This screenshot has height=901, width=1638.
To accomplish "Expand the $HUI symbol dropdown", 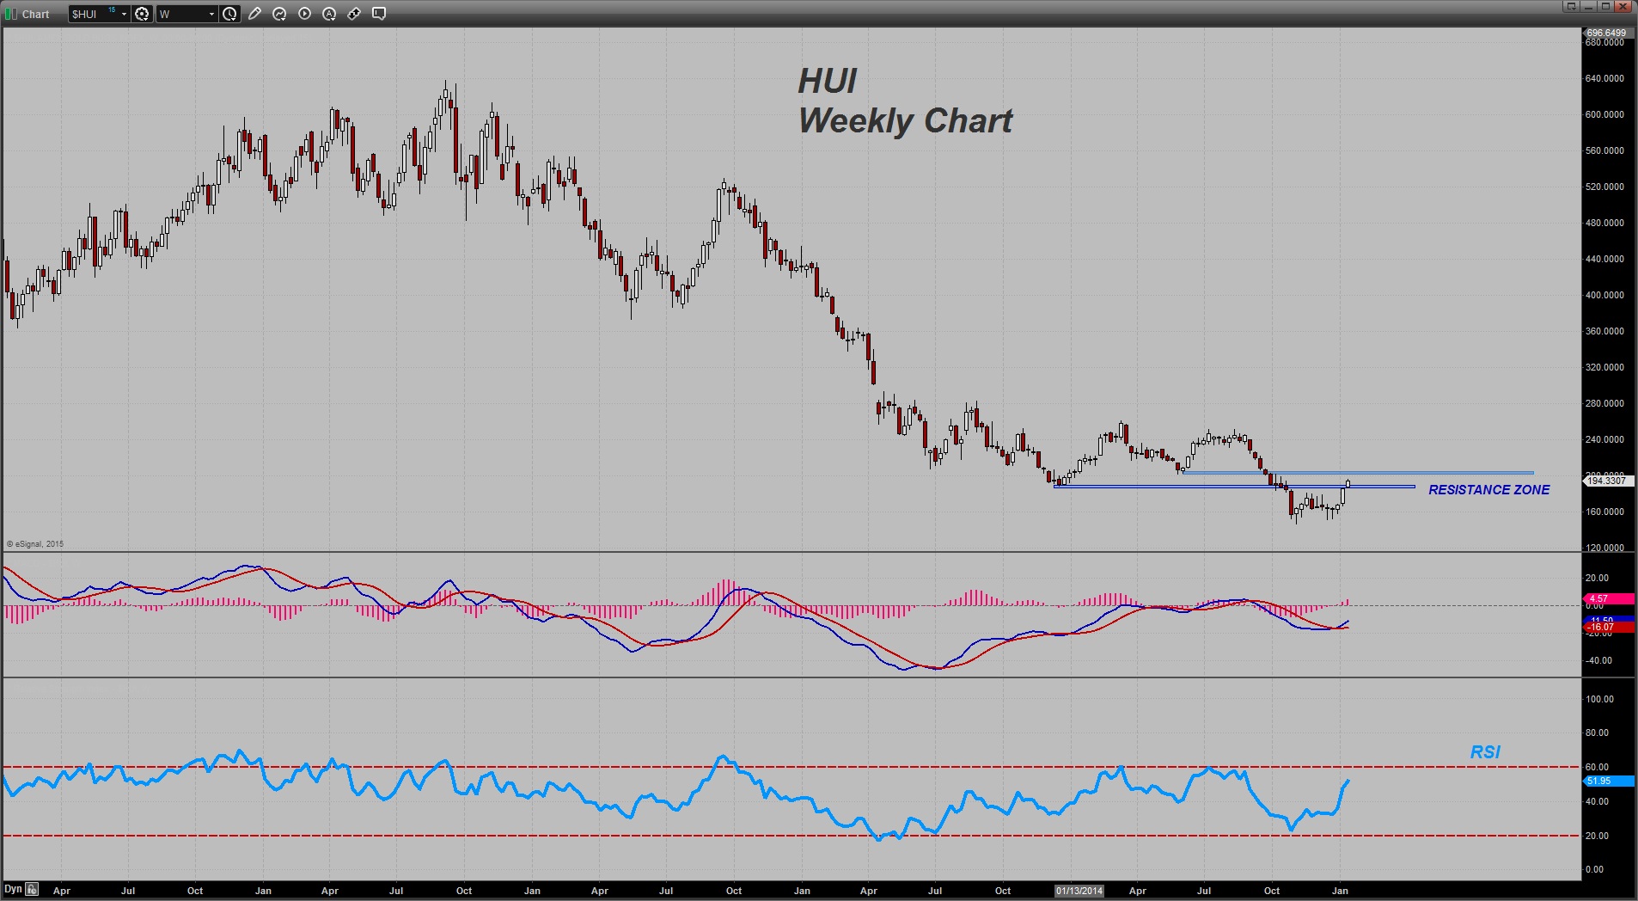I will point(124,14).
